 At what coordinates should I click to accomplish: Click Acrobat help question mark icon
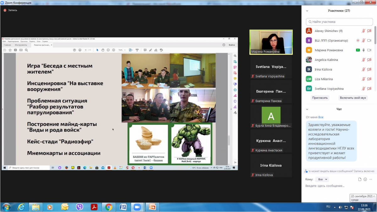coord(224,45)
